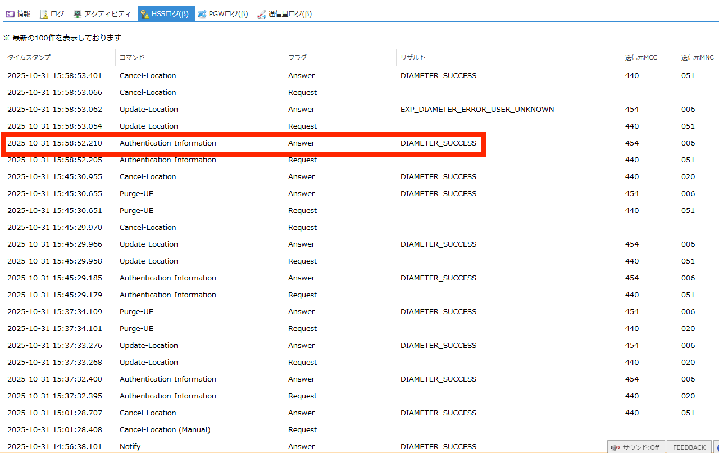Click the HSSログ tab key icon

pyautogui.click(x=145, y=14)
